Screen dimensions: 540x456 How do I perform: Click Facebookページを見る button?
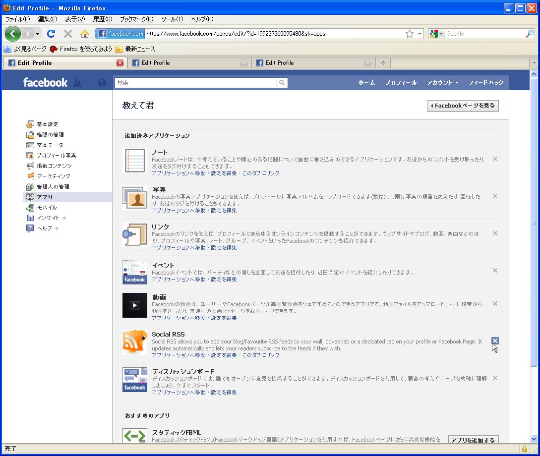click(x=463, y=106)
